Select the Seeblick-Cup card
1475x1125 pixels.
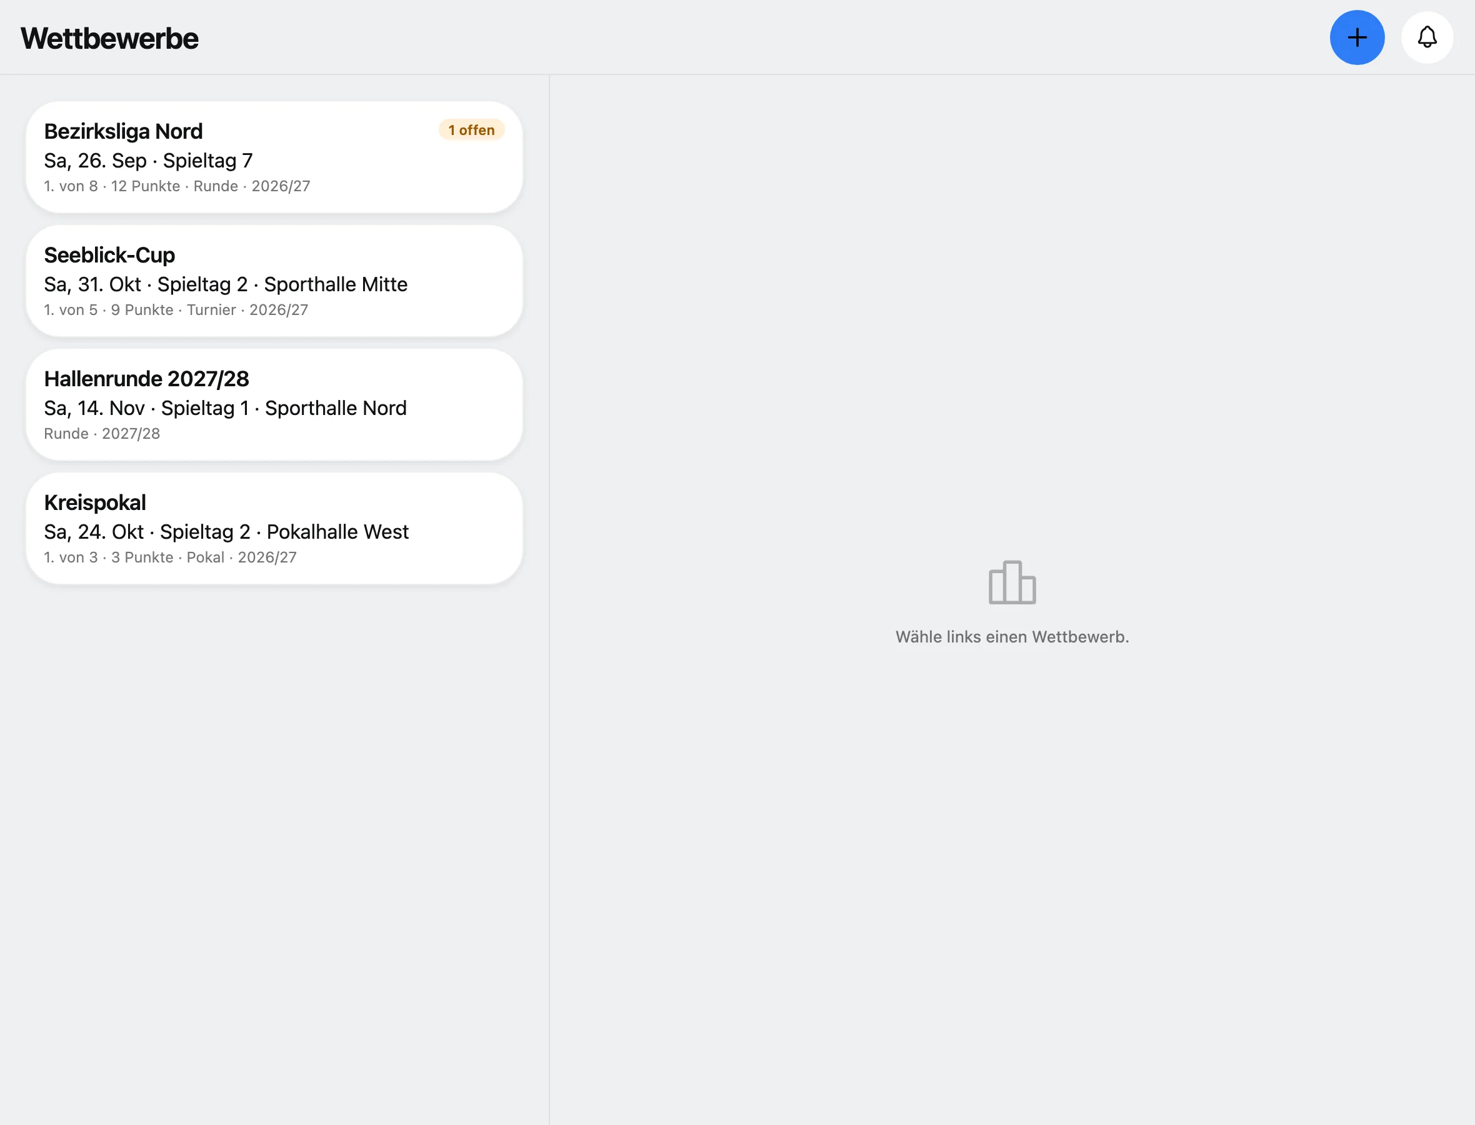(274, 281)
